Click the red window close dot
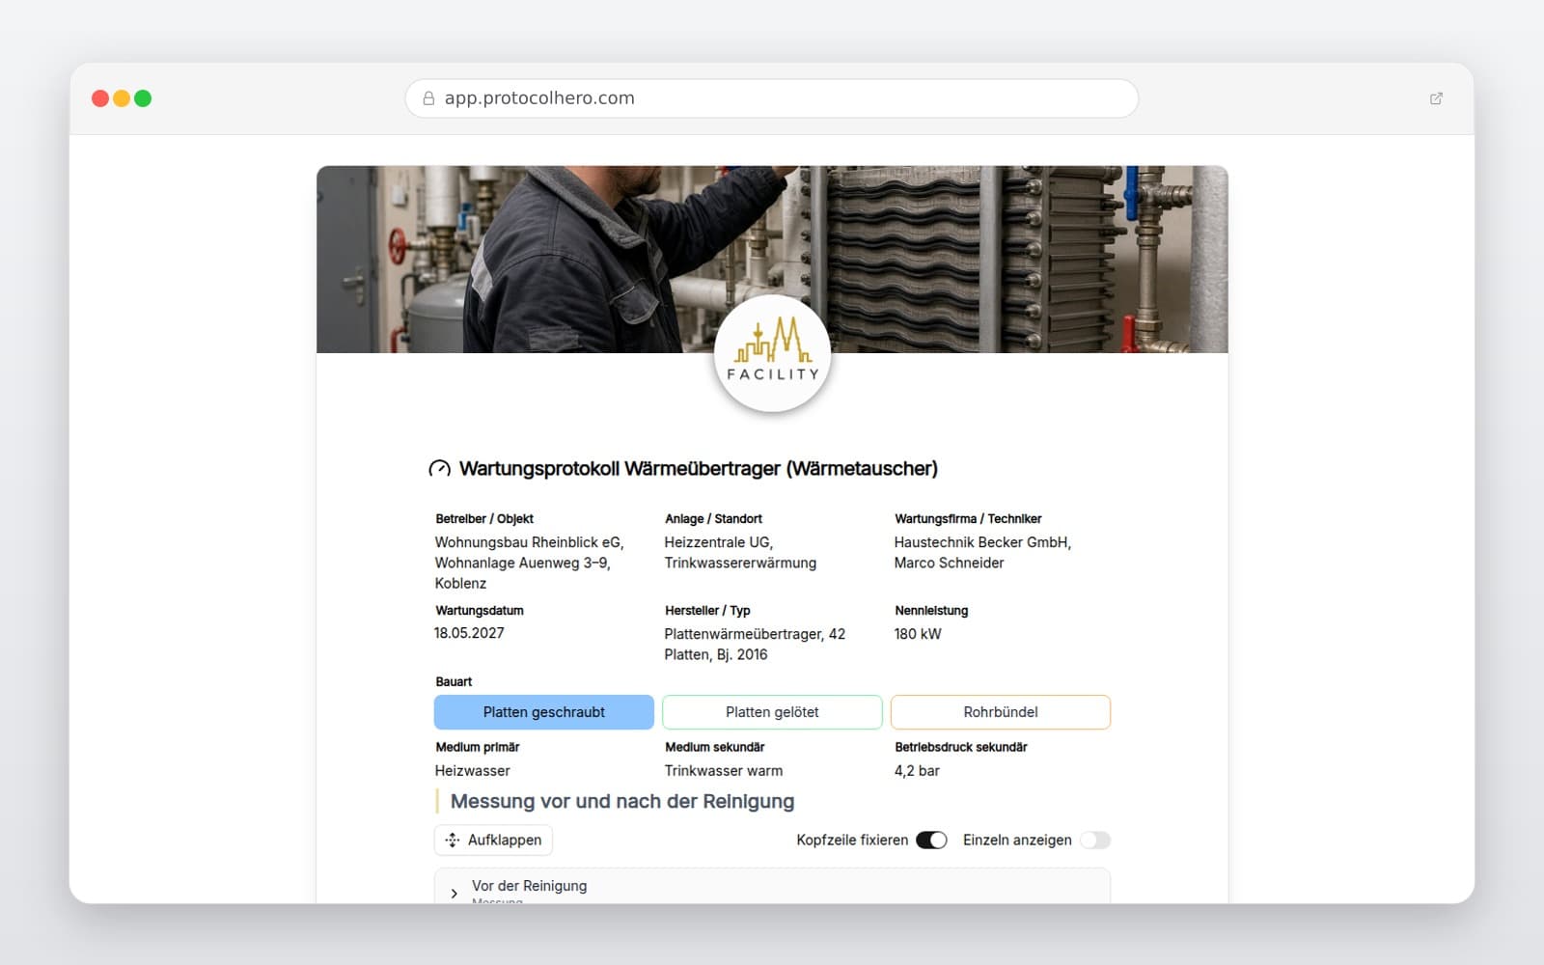Screen dimensions: 1544x965 coord(100,98)
